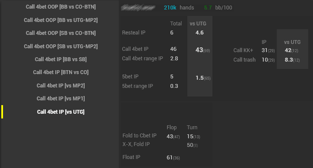Choose Call 4bet IP [vs MP1]
The height and width of the screenshot is (168, 313).
pos(61,99)
